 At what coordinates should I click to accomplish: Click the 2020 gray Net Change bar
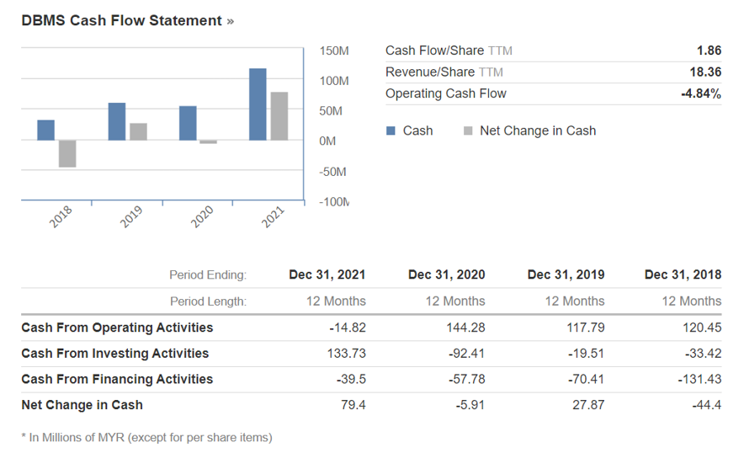(x=208, y=141)
